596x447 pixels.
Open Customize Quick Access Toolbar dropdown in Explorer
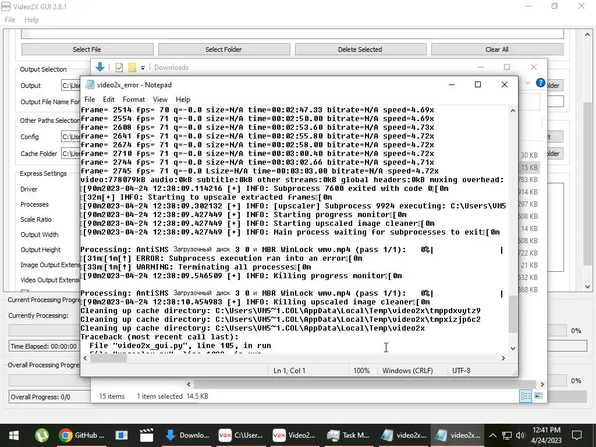[143, 68]
